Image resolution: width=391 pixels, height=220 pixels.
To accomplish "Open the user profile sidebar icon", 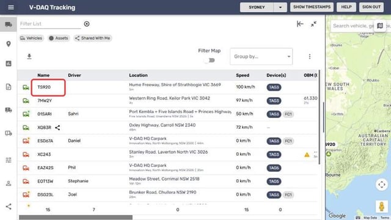I will tap(9, 183).
